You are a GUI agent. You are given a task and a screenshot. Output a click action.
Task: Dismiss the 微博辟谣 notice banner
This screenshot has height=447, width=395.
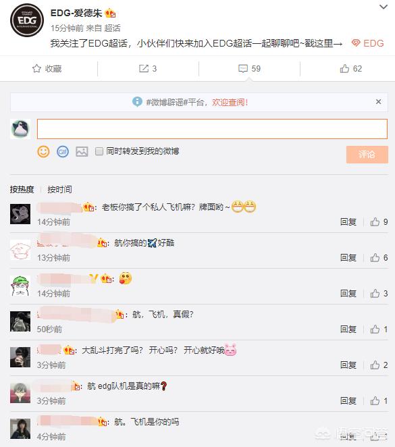click(379, 102)
